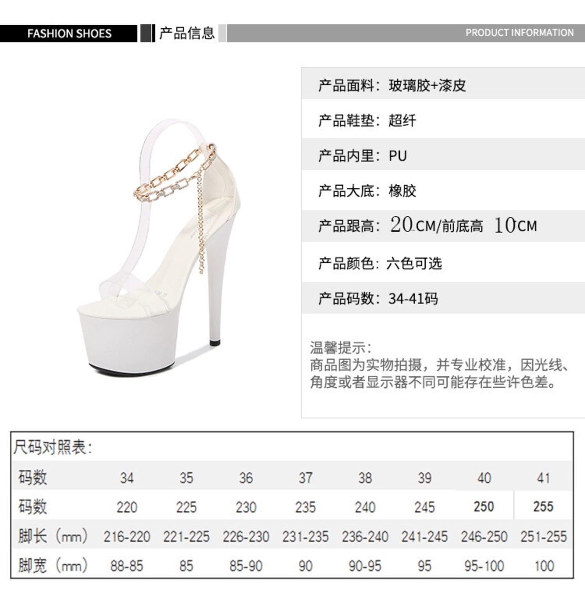This screenshot has height=594, width=585.
Task: Click the 角度或者显示器不同 notice line
Action: point(433,381)
